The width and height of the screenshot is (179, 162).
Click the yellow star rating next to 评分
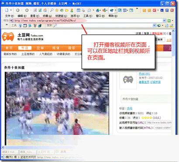[147, 118]
